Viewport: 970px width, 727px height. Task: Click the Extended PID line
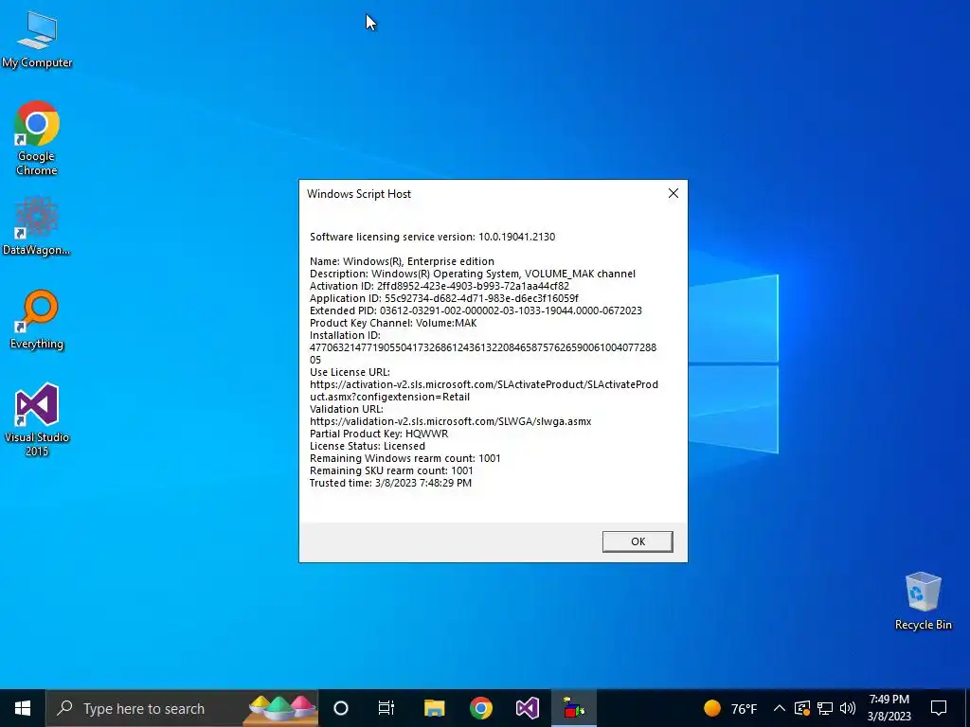point(476,310)
